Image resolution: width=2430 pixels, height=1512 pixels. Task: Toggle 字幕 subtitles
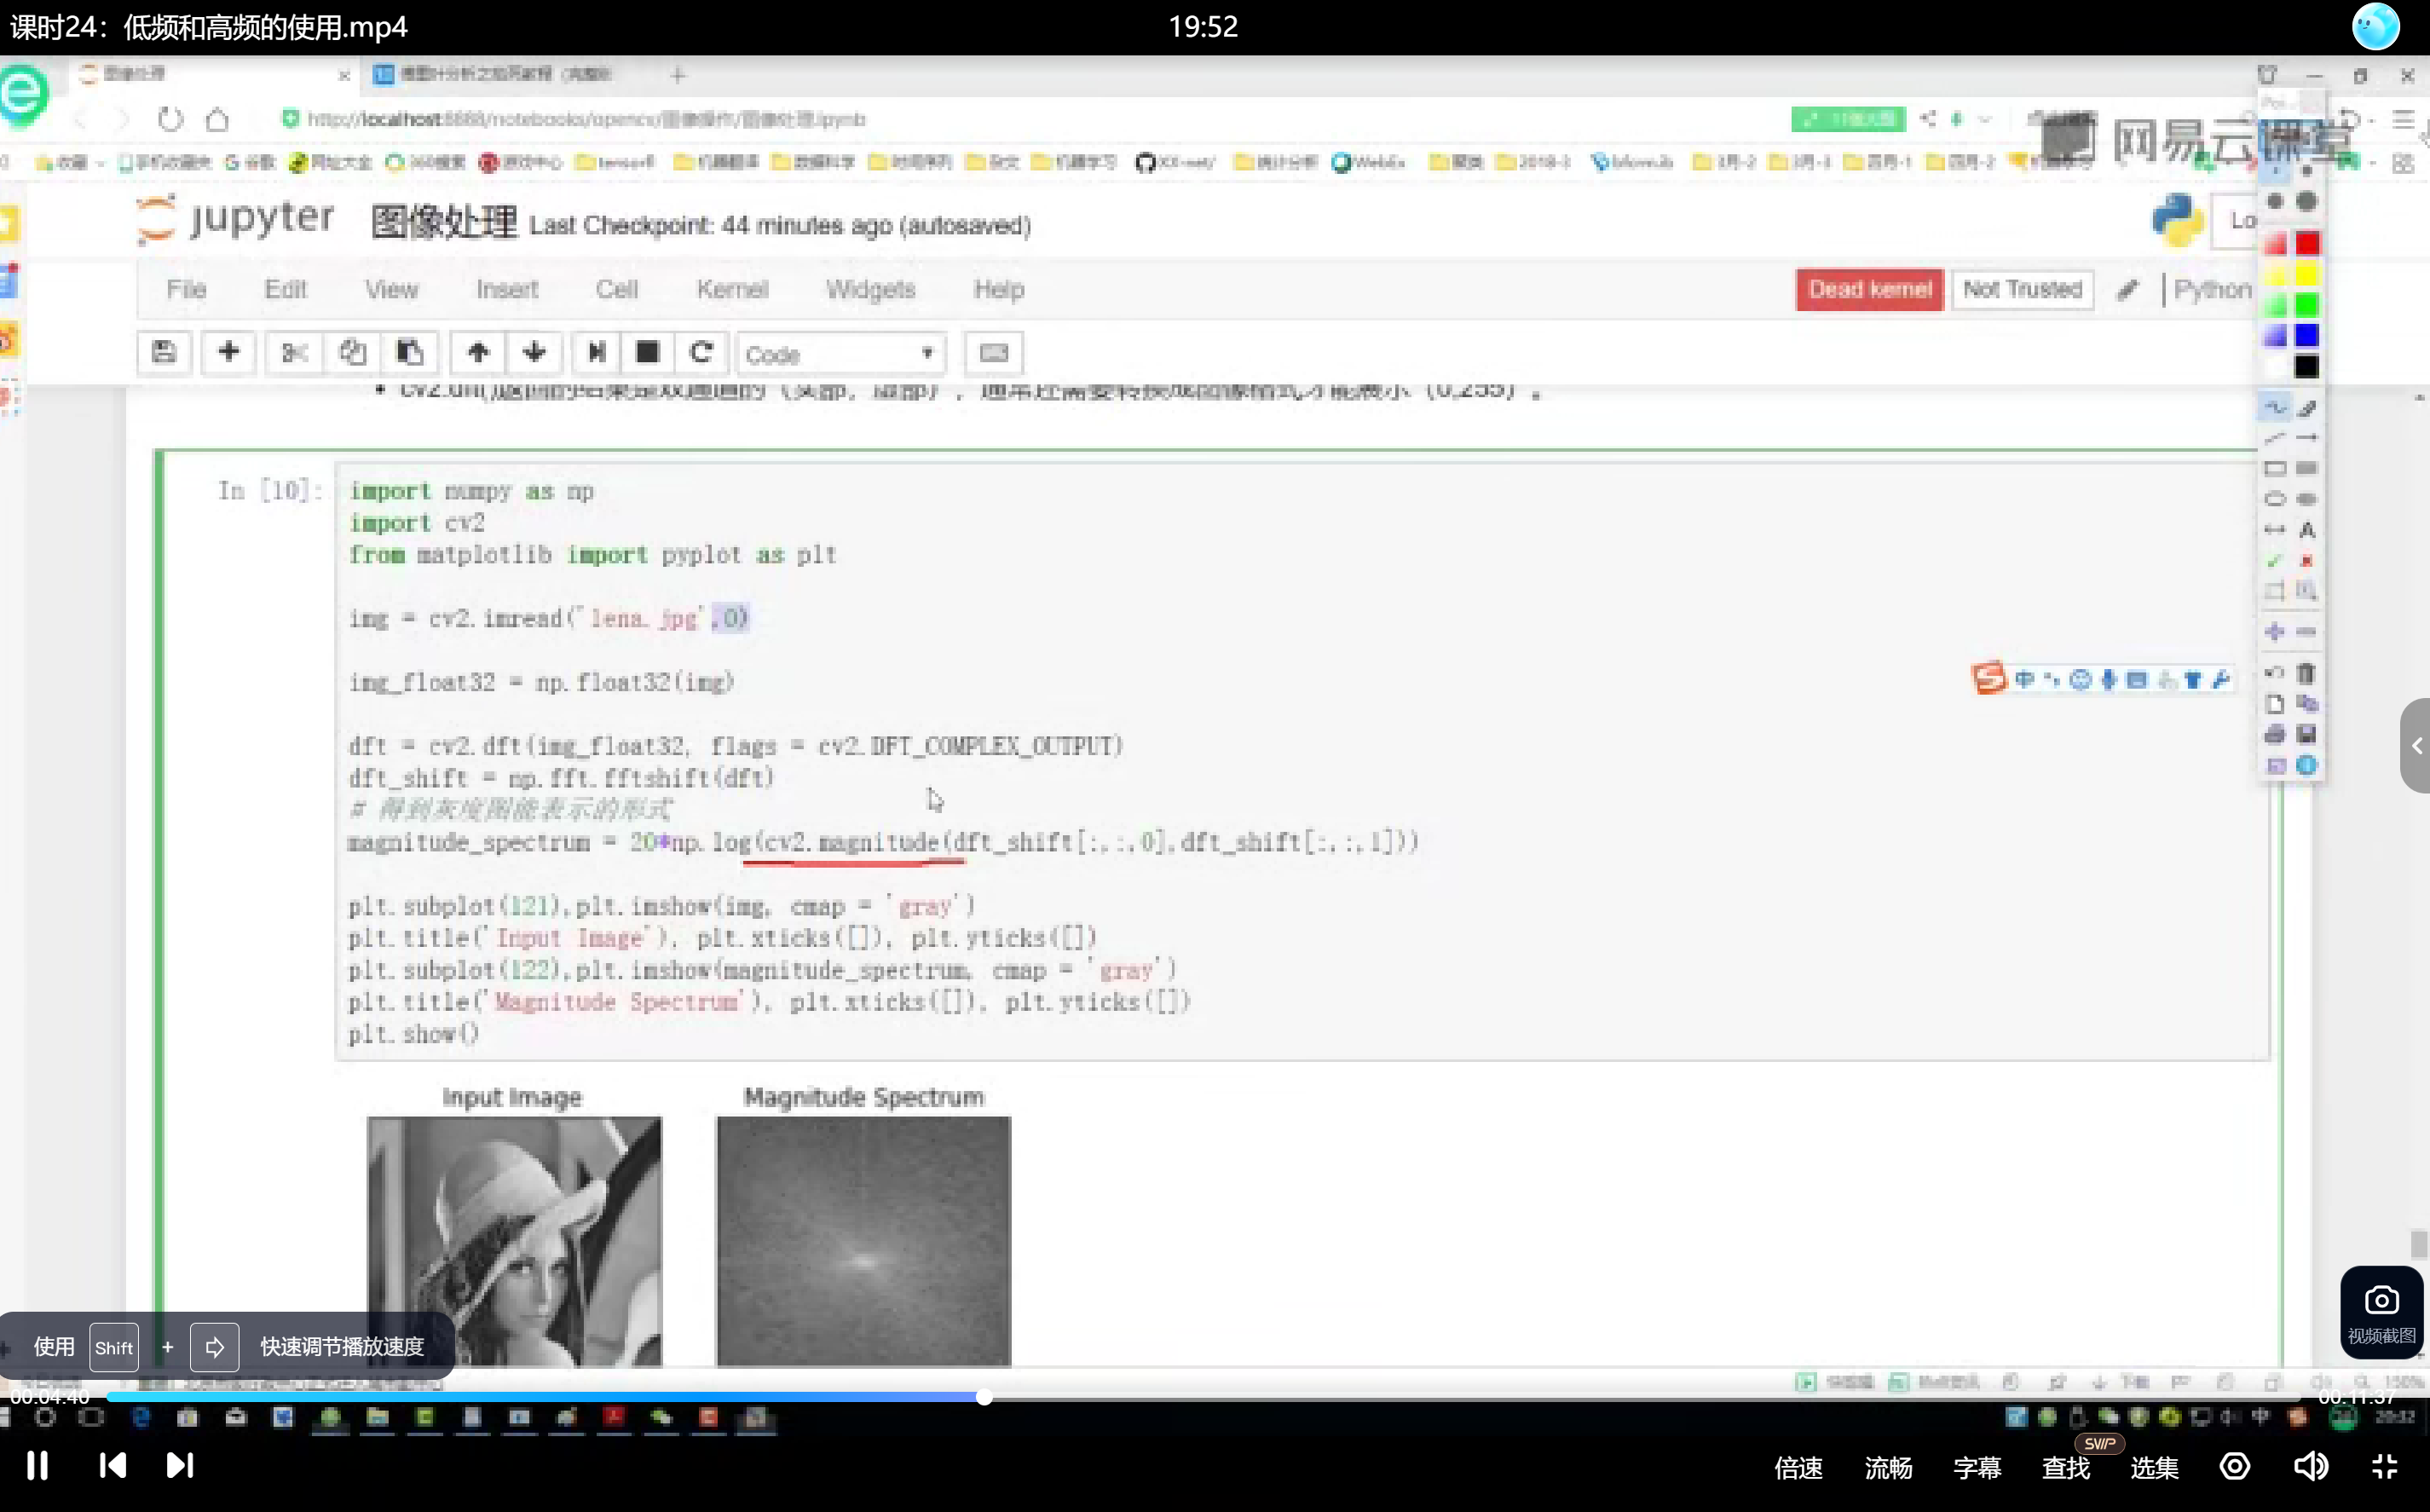1977,1467
